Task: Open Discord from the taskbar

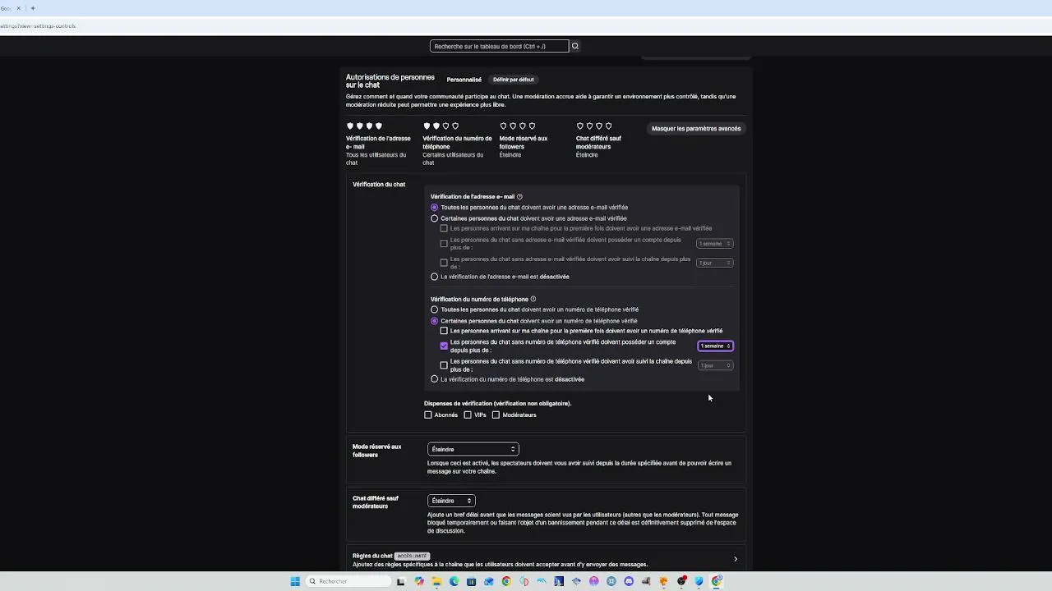Action: (x=629, y=581)
